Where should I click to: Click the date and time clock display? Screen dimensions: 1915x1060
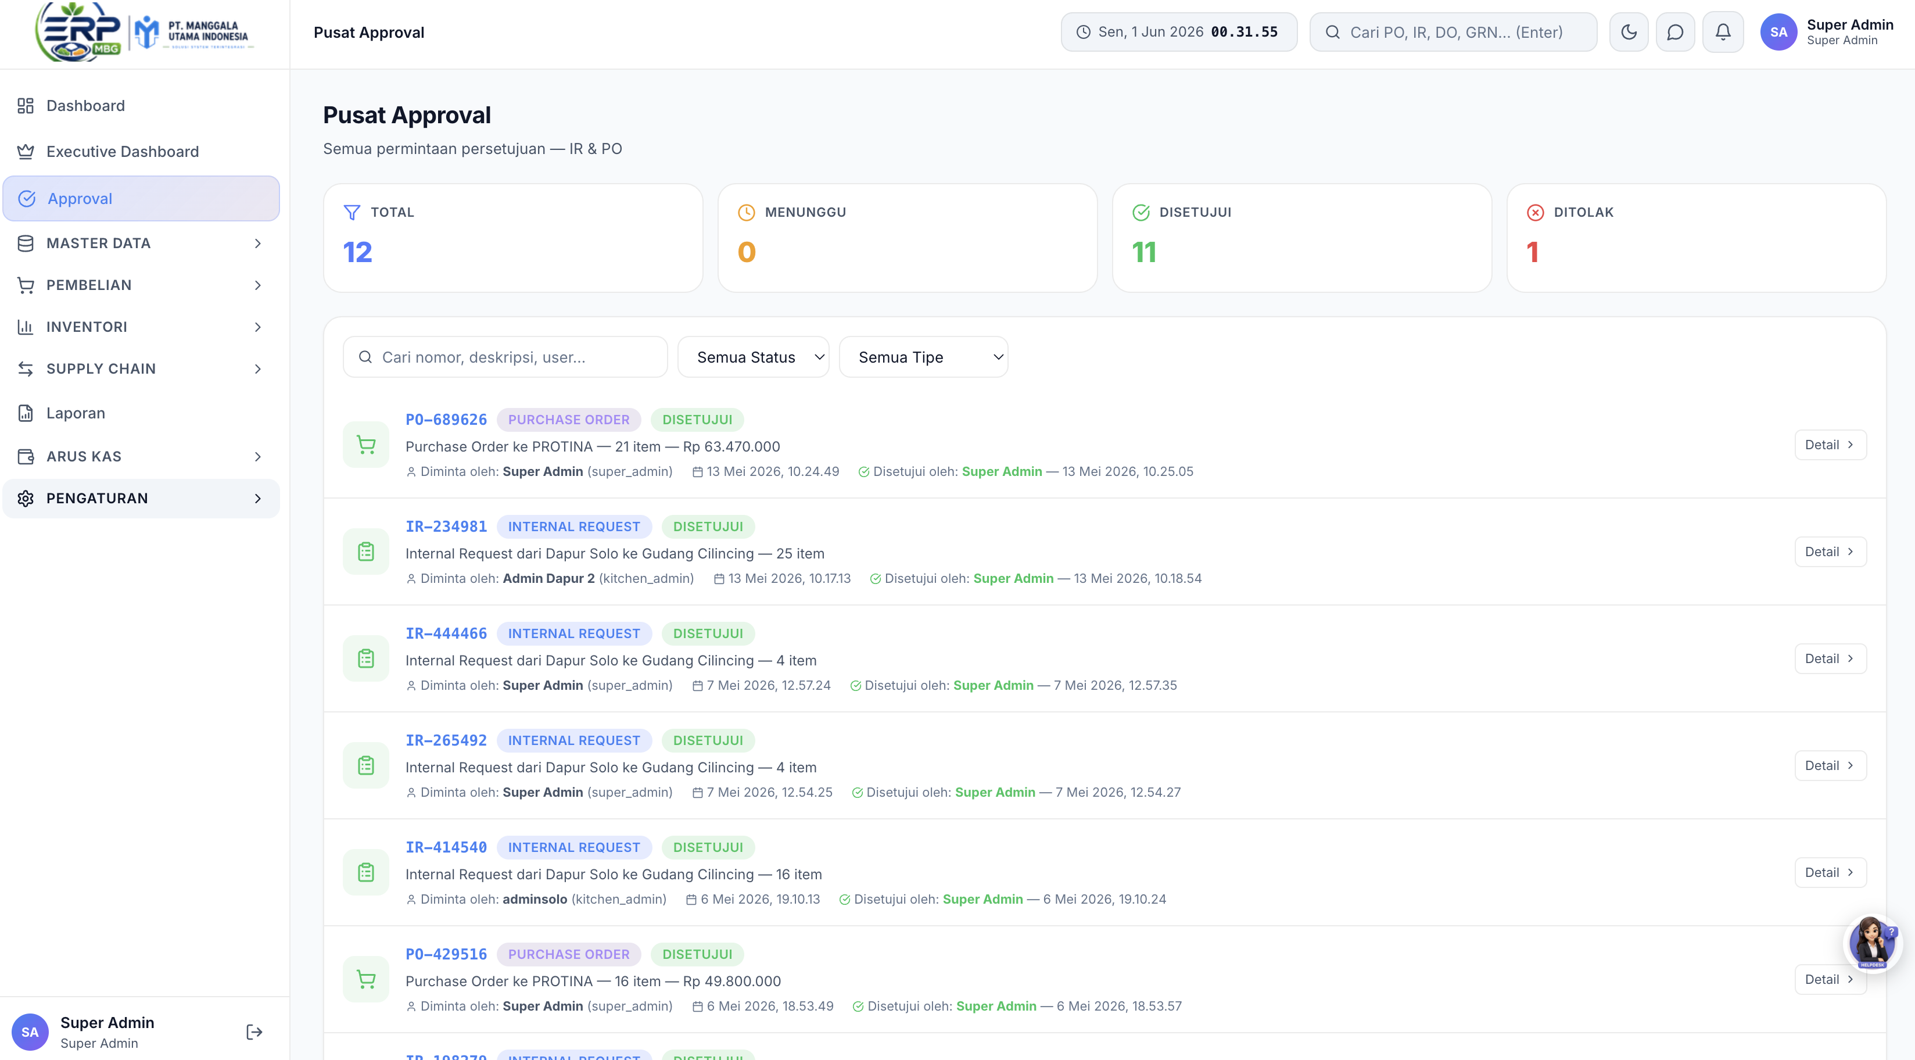[1178, 32]
